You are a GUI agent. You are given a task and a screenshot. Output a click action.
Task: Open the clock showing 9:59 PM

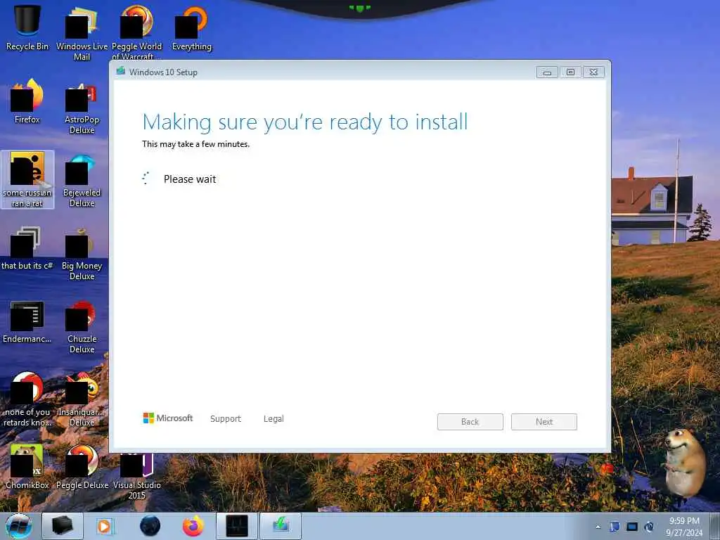tap(684, 527)
